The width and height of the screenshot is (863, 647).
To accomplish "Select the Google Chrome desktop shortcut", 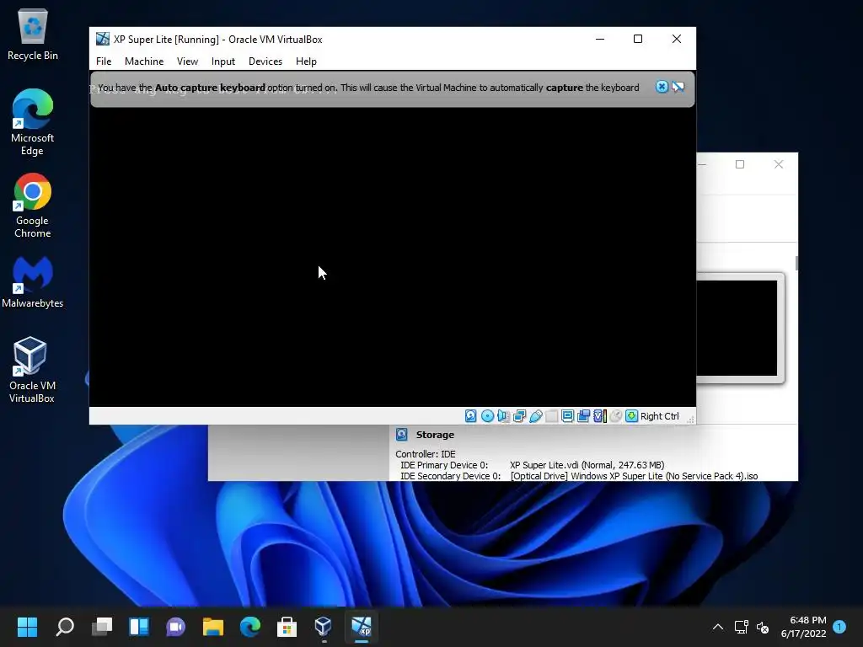I will click(33, 206).
